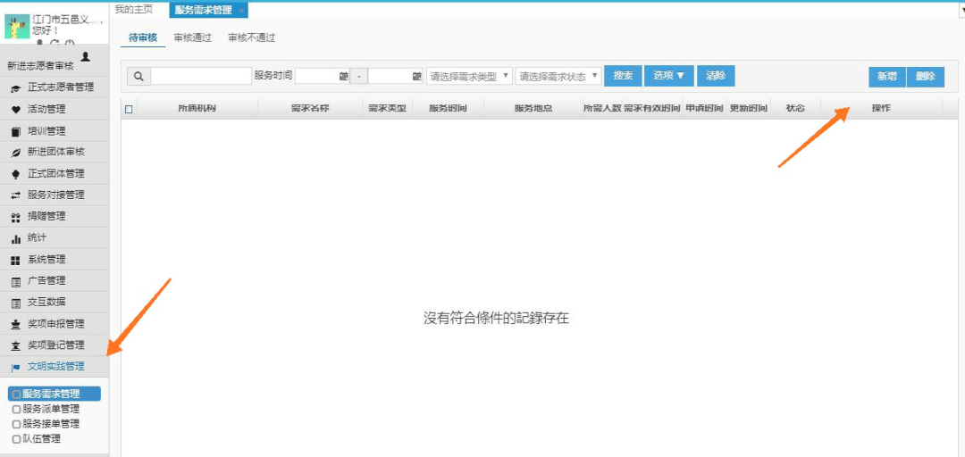The width and height of the screenshot is (965, 457).
Task: Click the grid icon beside 系统管理
Action: (x=16, y=260)
